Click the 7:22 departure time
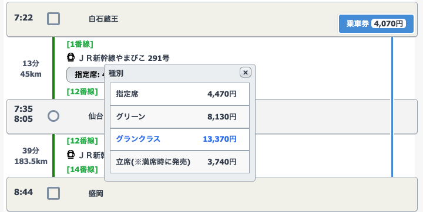Viewport: 423px width, 212px height. pos(23,18)
